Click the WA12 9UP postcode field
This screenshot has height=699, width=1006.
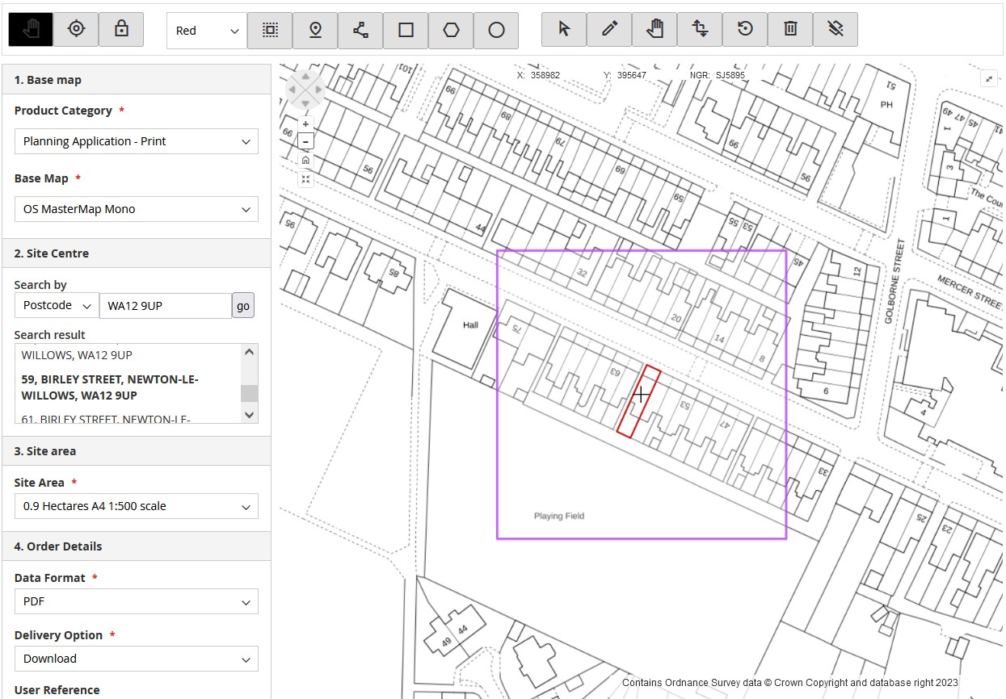(166, 306)
